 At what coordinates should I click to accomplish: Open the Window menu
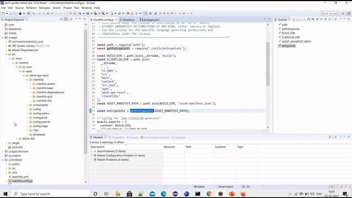coord(86,8)
